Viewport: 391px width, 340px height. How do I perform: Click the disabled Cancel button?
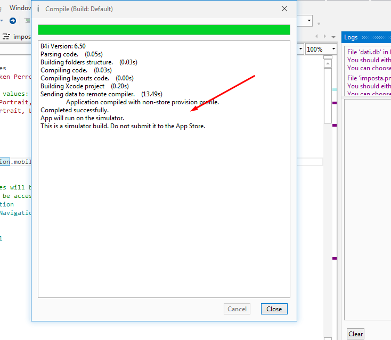point(237,309)
